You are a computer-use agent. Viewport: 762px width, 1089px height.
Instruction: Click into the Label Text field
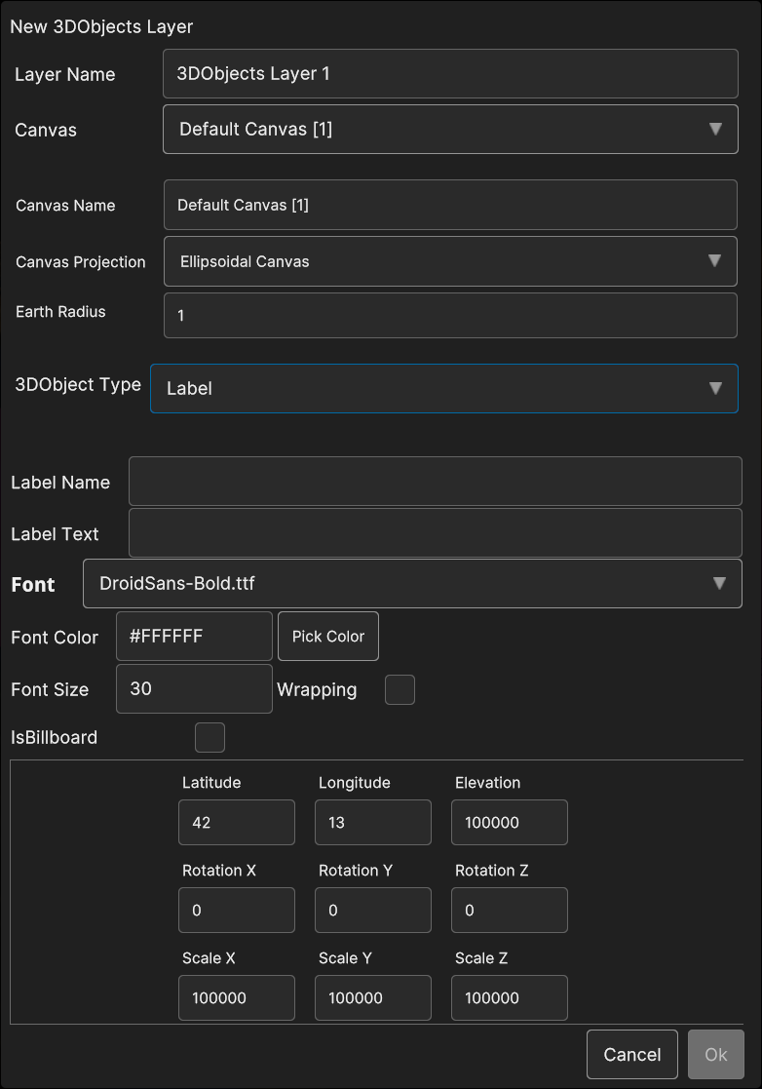pyautogui.click(x=435, y=533)
